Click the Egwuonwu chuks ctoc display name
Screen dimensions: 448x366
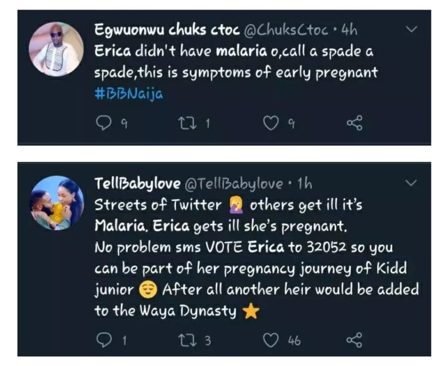point(167,31)
